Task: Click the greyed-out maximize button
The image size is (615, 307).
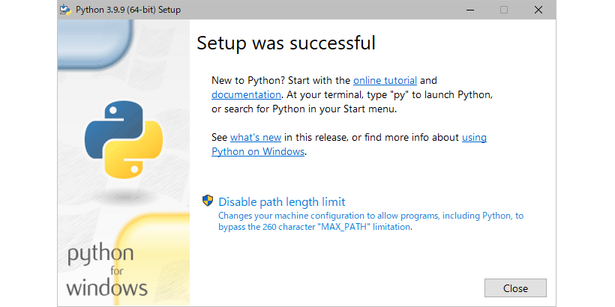Action: coord(503,10)
